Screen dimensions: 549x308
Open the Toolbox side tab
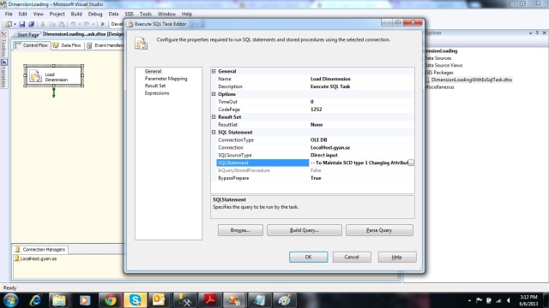(3, 44)
